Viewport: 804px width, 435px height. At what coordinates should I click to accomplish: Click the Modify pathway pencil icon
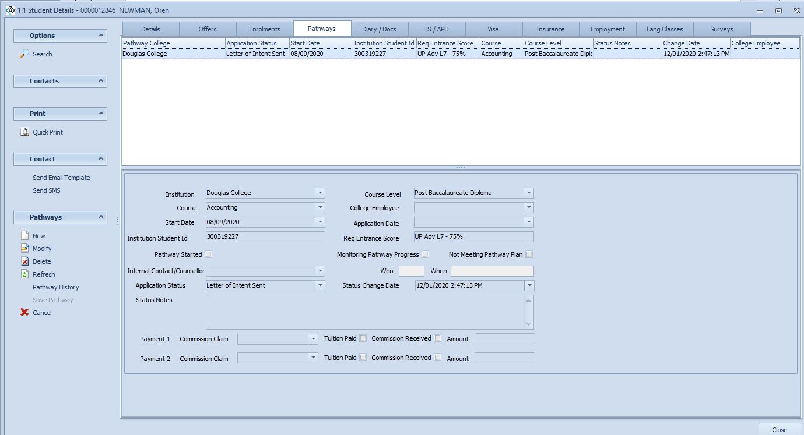[24, 249]
